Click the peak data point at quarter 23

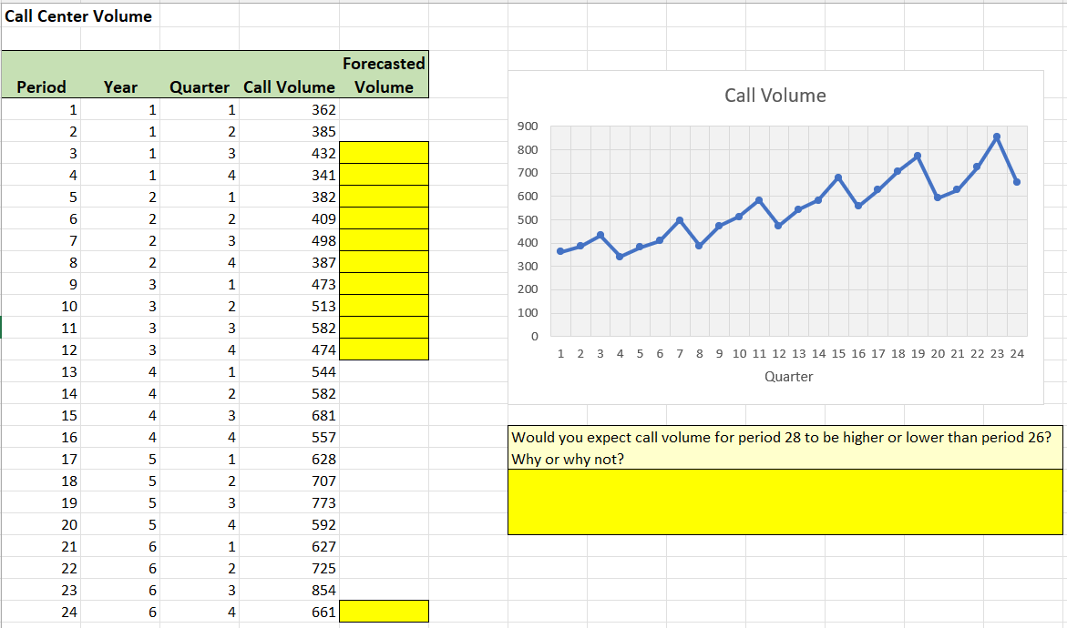pyautogui.click(x=997, y=137)
